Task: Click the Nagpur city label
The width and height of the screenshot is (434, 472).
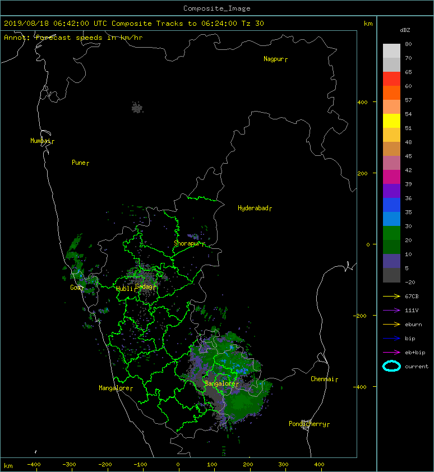Action: point(275,59)
